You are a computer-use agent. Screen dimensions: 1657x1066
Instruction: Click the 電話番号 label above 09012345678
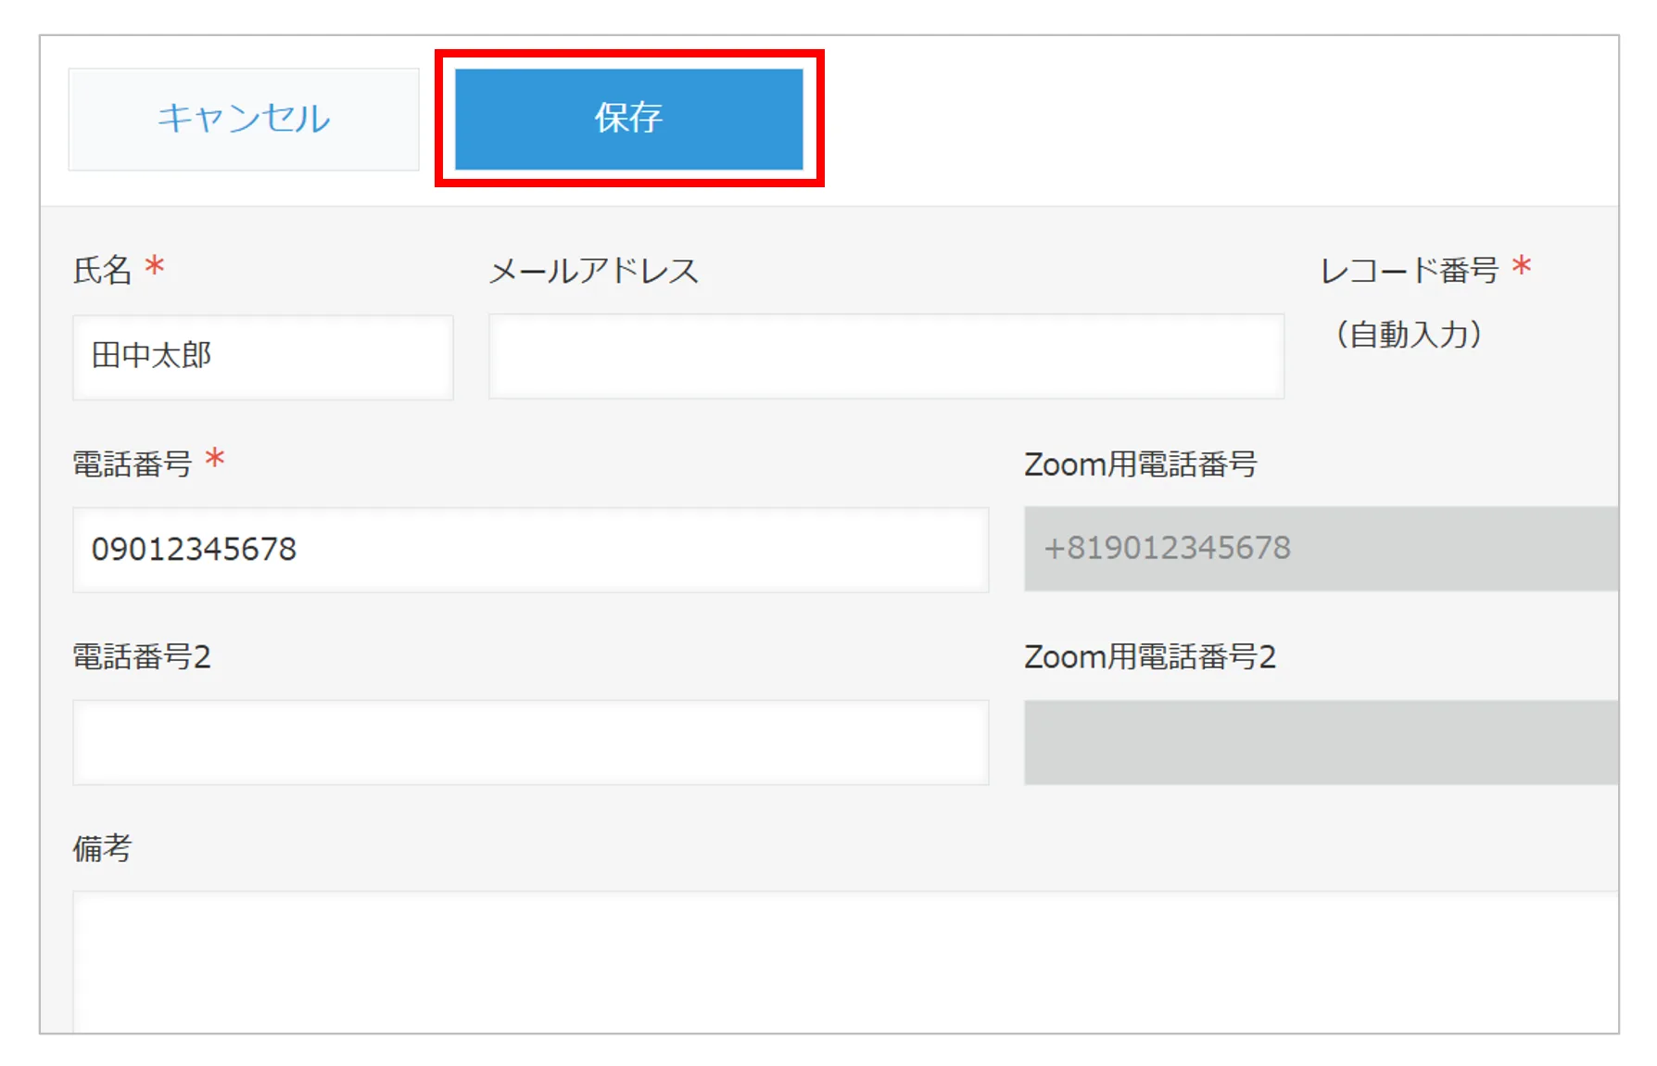coord(133,463)
